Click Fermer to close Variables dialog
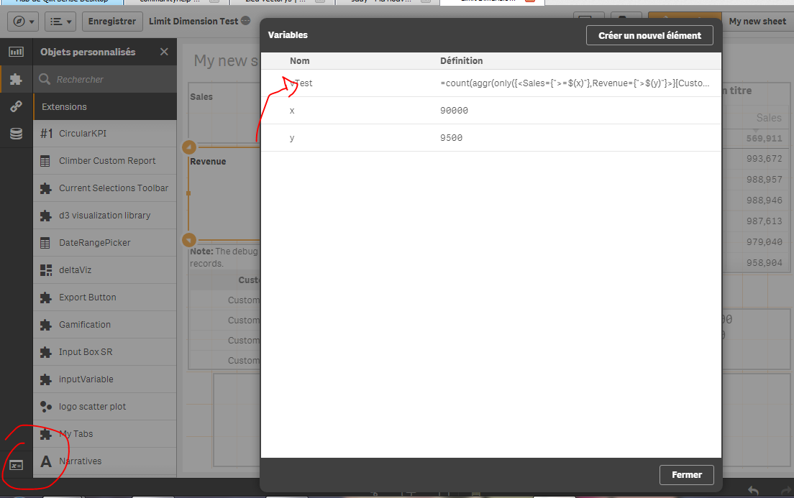The height and width of the screenshot is (498, 794). [x=687, y=475]
